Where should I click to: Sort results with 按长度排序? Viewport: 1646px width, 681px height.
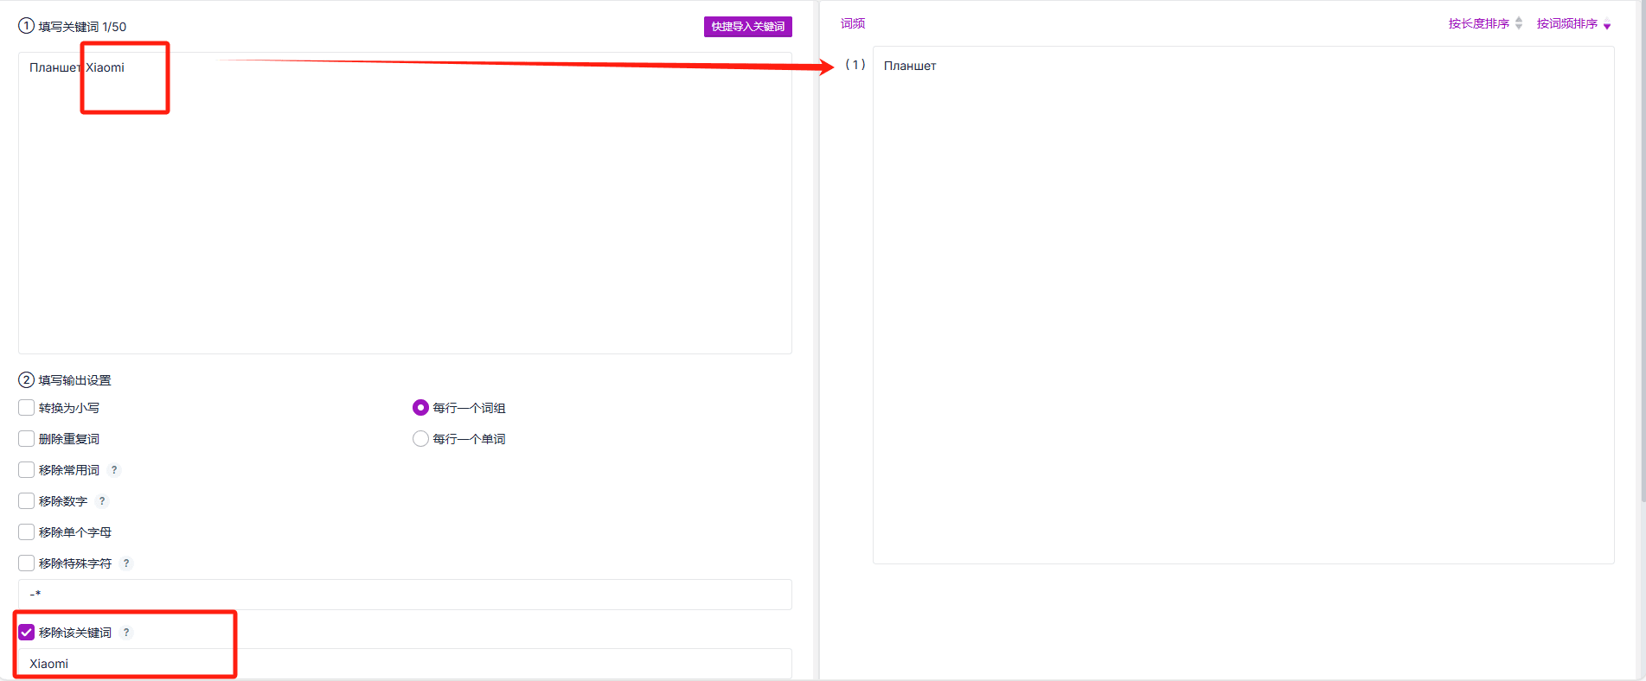(1479, 23)
